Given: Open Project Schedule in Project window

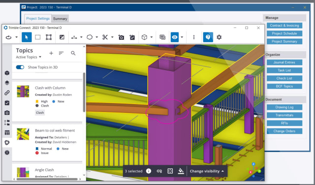Looking at the screenshot, I should (x=284, y=33).
